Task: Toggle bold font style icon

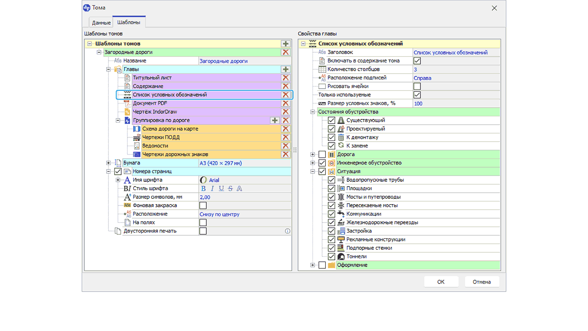Action: [203, 189]
